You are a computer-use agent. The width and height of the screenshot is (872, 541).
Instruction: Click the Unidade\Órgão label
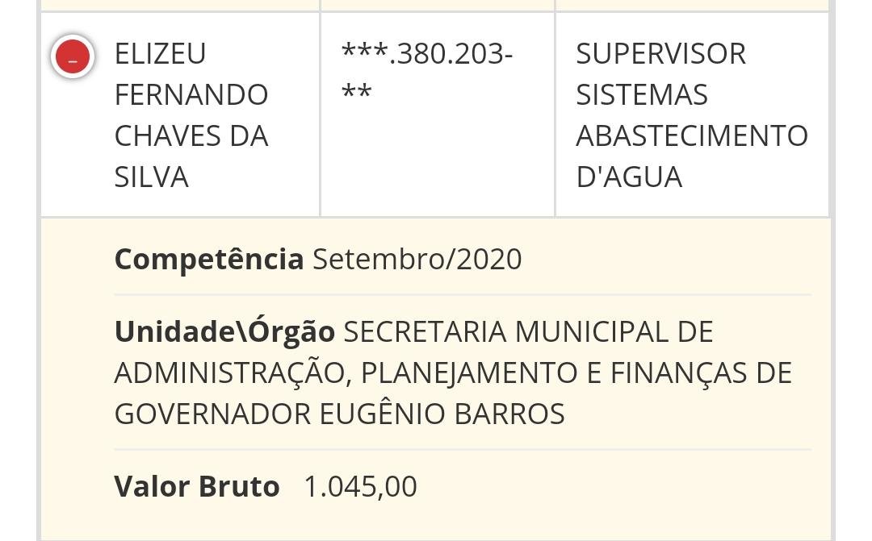coord(224,332)
